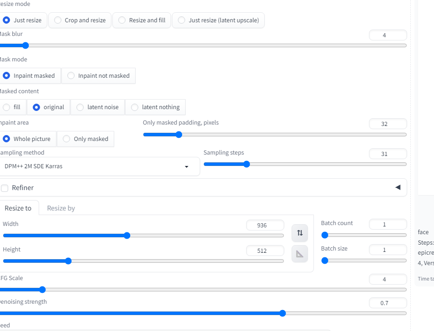Click the Height slider handle
The height and width of the screenshot is (331, 434).
68,261
